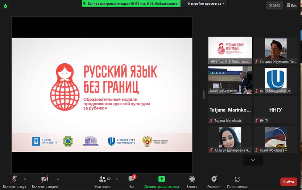This screenshot has height=190, width=302.
Task: Open the Реакции reactions menu
Action: pyautogui.click(x=214, y=181)
